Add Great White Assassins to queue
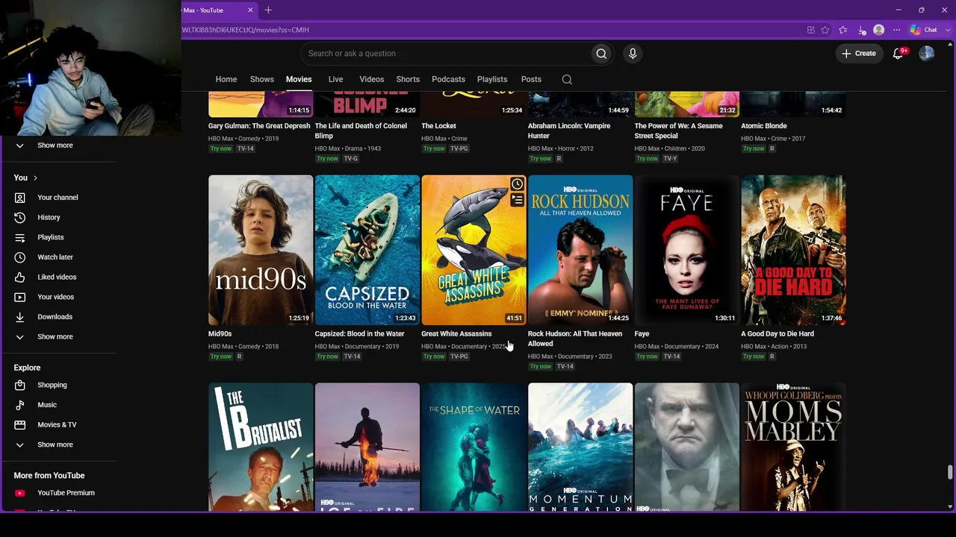The width and height of the screenshot is (956, 537). point(517,200)
